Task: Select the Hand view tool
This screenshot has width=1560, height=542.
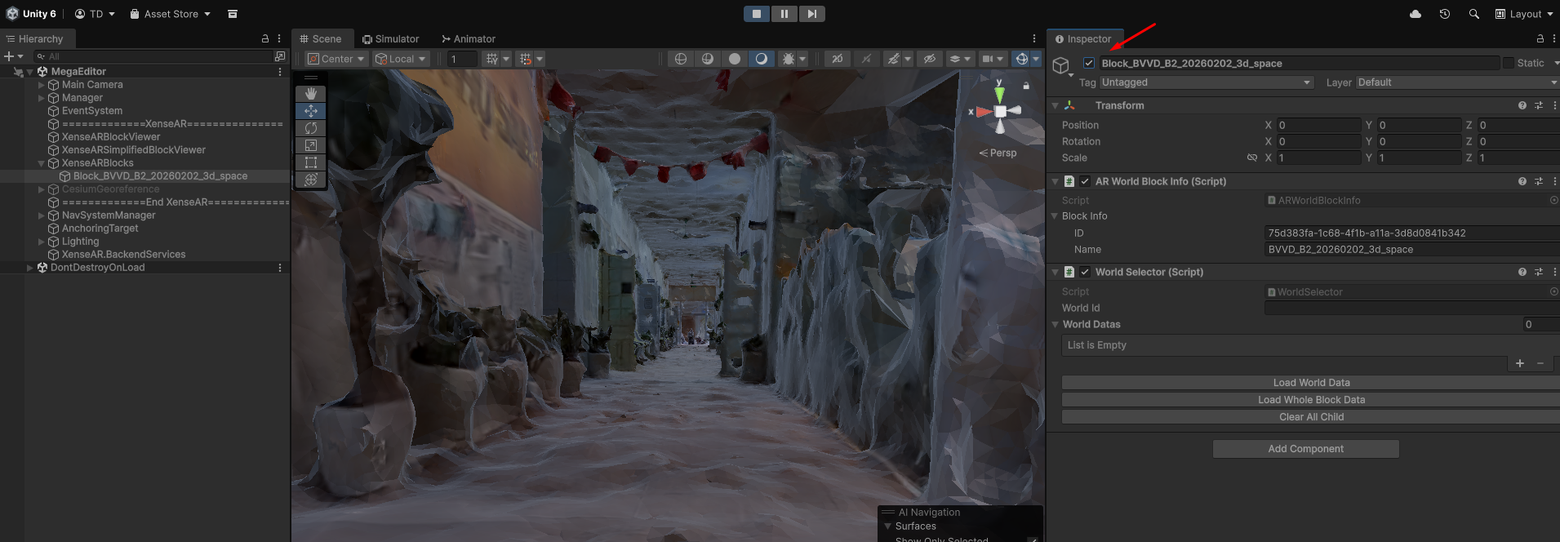Action: [311, 94]
